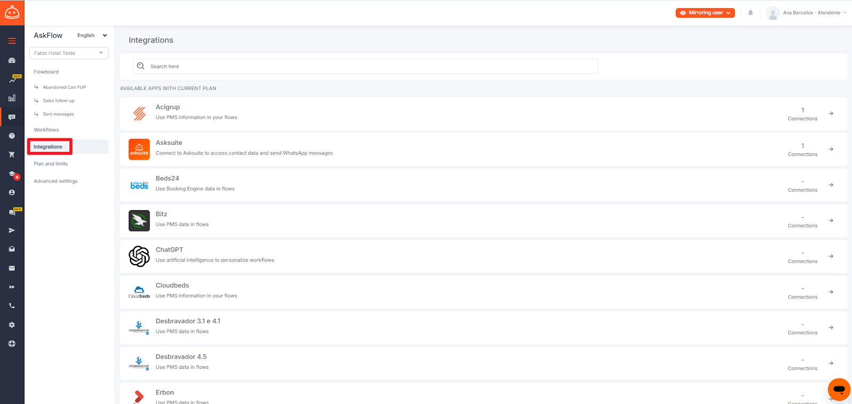Open the lifebuoy support sidebar icon
The height and width of the screenshot is (404, 852).
point(12,344)
